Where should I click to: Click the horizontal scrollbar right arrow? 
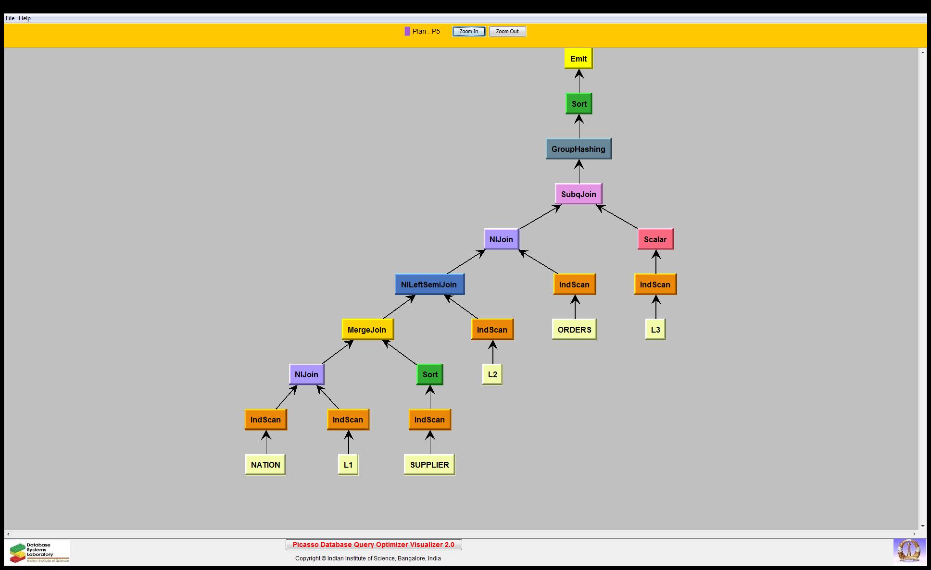(x=915, y=534)
